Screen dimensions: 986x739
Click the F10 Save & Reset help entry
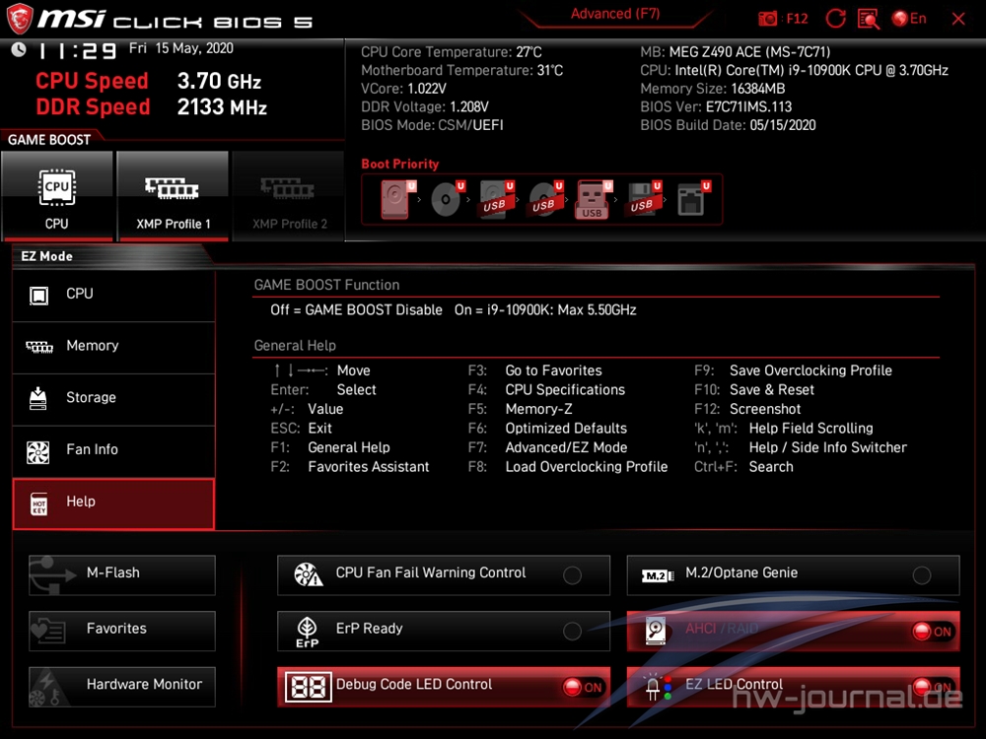coord(754,390)
